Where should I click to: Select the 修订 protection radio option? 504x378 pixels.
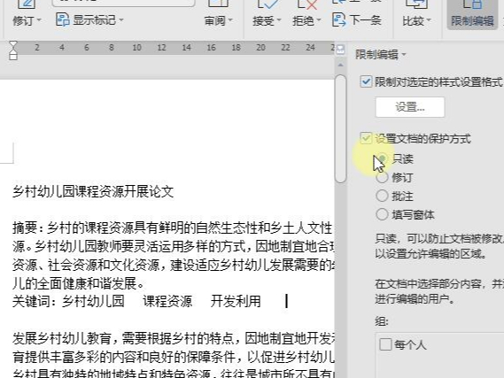point(382,177)
